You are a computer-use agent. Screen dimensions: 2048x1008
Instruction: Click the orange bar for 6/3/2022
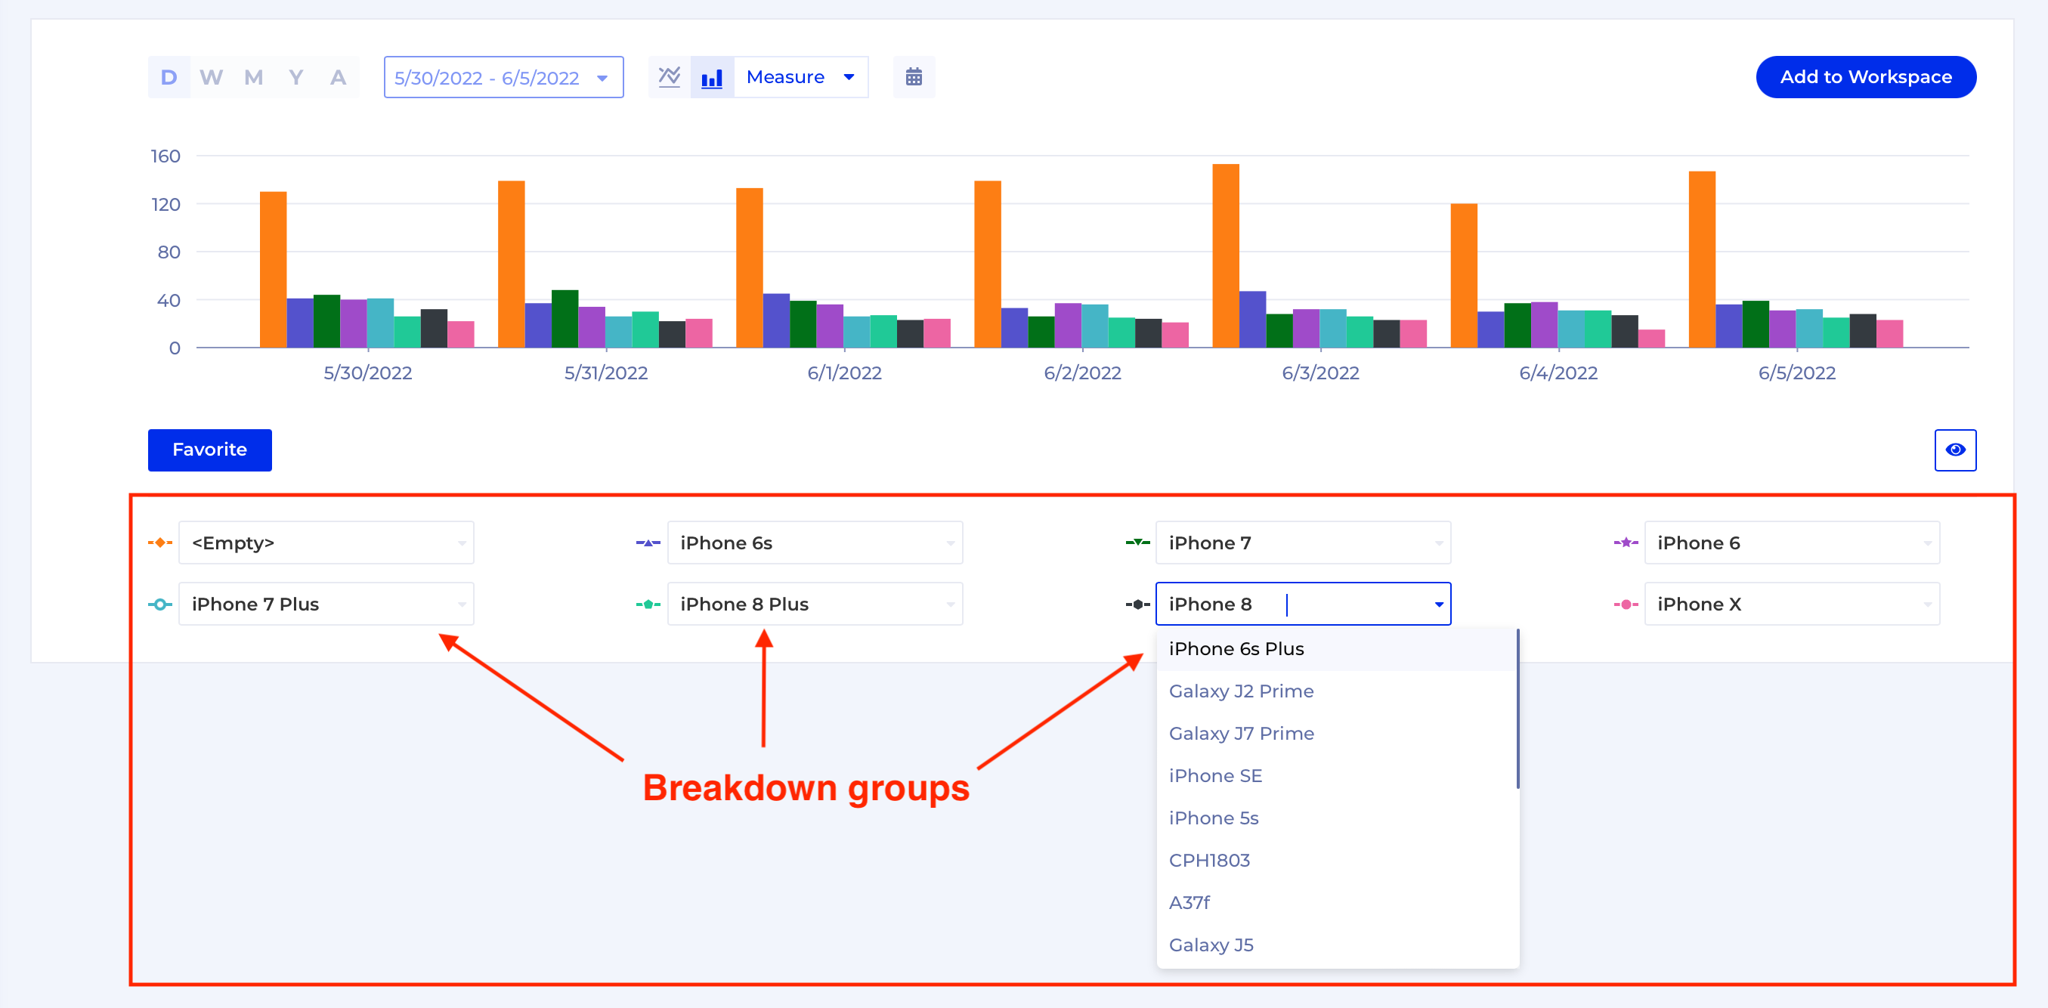[1225, 256]
